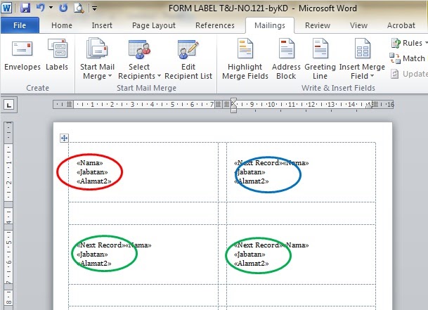Open the Acrobat tab

click(x=401, y=25)
